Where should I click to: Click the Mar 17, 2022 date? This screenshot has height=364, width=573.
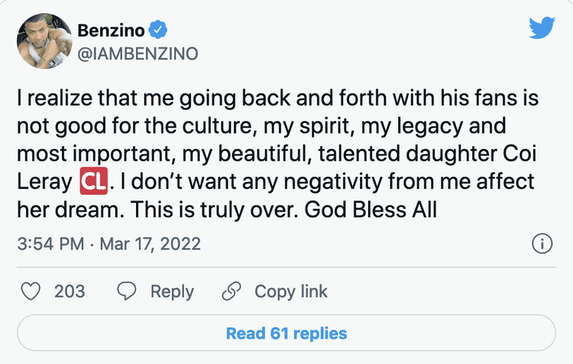click(152, 244)
